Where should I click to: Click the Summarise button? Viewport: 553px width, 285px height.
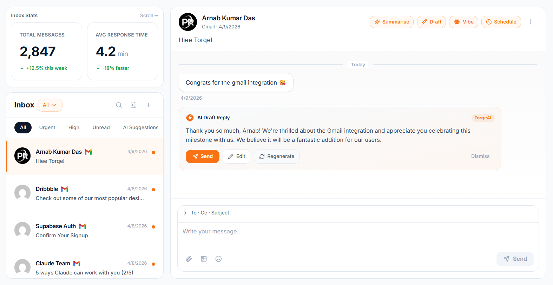(391, 22)
